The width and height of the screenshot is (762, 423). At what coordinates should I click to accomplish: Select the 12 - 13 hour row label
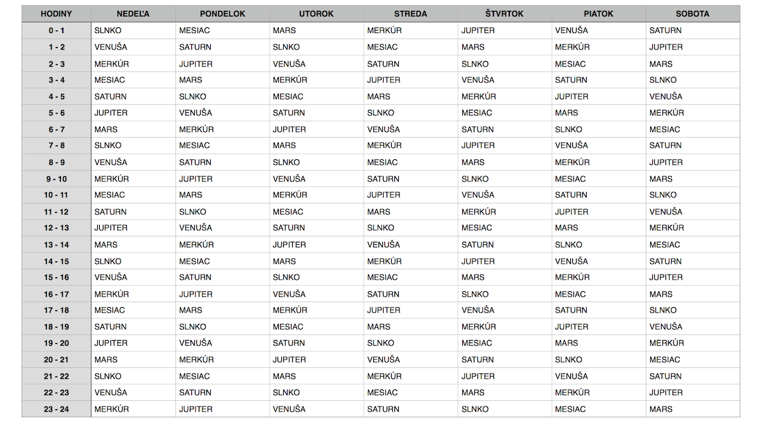(56, 228)
